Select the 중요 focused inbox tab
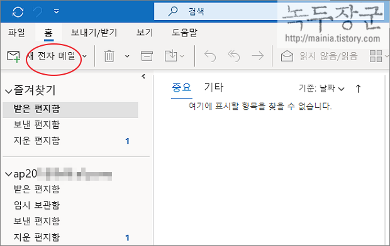Viewport: 390px width, 246px height. [182, 88]
